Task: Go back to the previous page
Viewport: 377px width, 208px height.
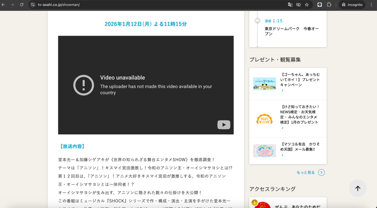Action: click(3, 4)
